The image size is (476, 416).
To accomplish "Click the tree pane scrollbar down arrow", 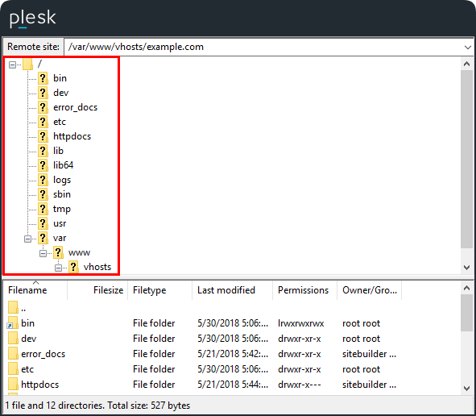I will tap(466, 268).
